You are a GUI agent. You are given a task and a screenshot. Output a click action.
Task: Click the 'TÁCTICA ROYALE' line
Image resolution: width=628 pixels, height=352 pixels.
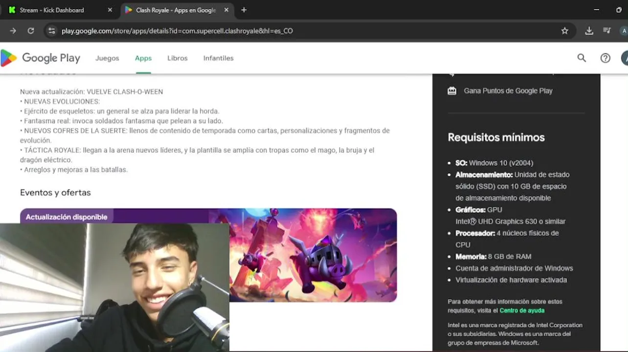tap(197, 155)
